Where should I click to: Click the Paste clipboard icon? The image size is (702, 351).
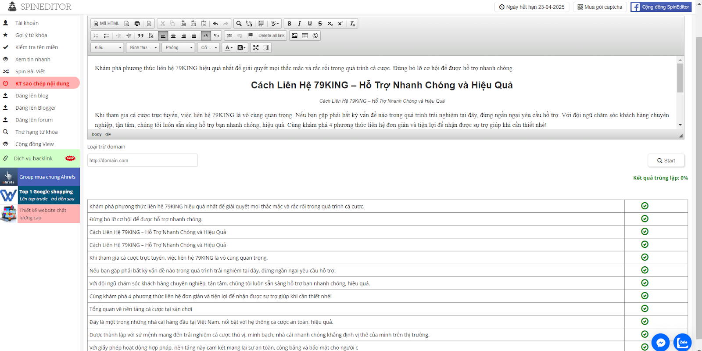click(x=183, y=24)
